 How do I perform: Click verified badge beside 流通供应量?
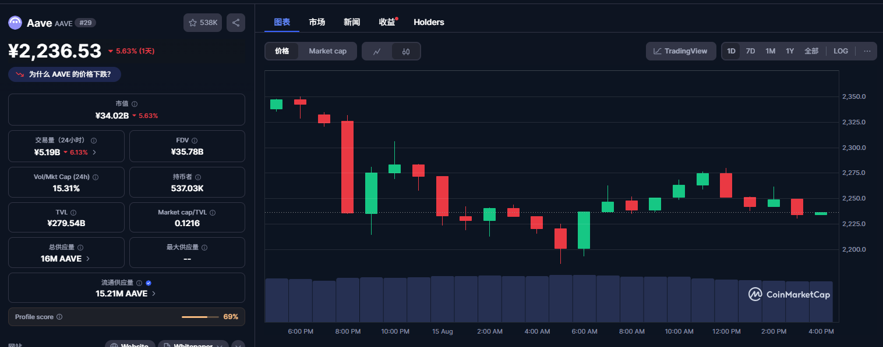point(149,283)
